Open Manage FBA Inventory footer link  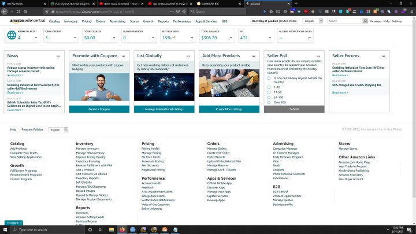tap(90, 153)
